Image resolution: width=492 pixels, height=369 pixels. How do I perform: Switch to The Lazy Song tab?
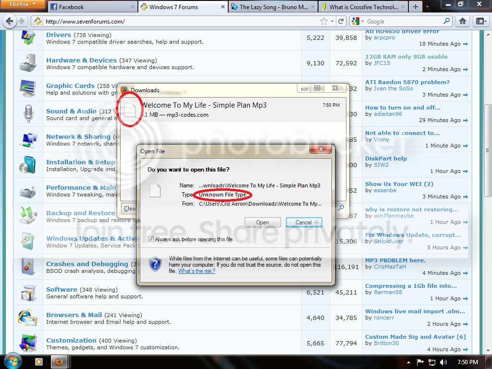(x=272, y=7)
